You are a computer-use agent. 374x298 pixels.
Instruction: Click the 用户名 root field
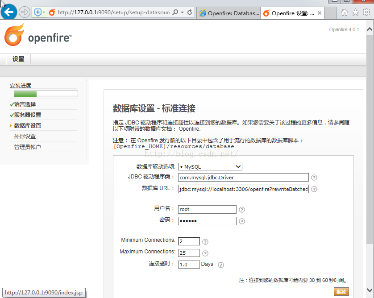coord(207,209)
